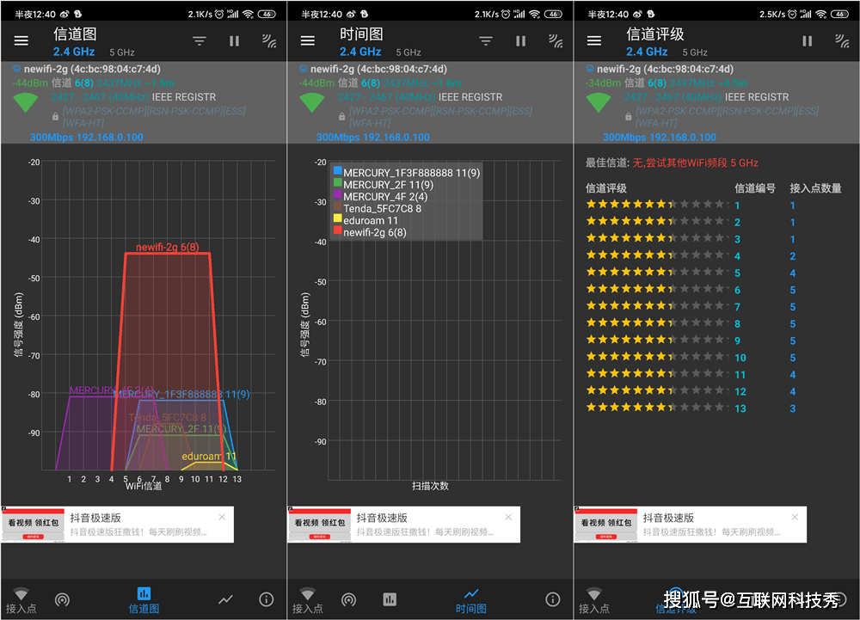Open hamburger menu on 信道图 screen

coord(21,41)
